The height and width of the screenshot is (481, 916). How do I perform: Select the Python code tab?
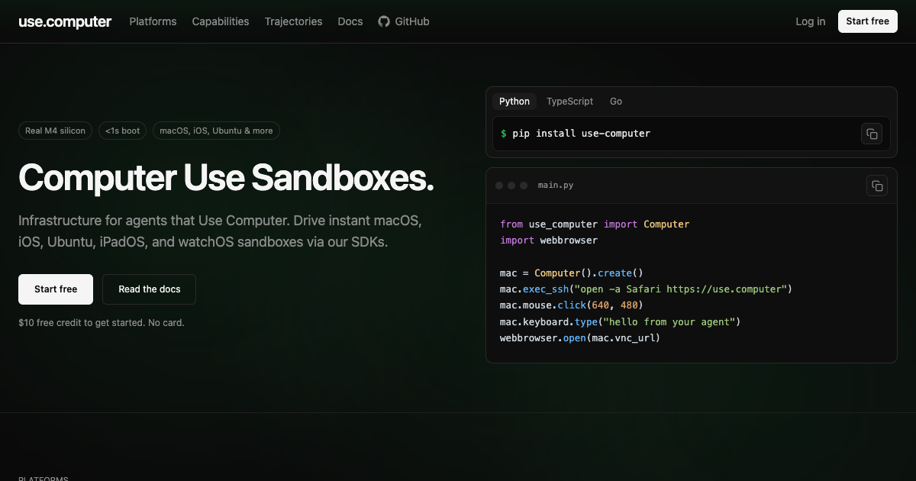[x=514, y=102]
